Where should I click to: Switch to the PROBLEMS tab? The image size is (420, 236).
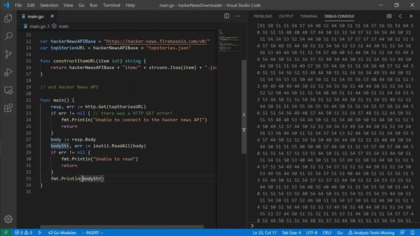262,16
